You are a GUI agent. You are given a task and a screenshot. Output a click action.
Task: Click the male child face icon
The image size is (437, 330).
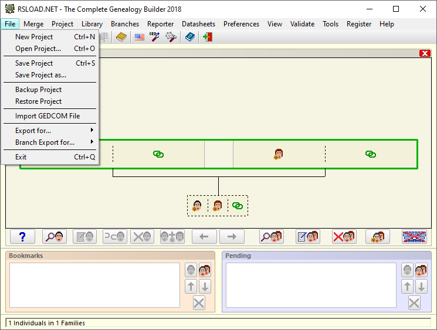[197, 206]
